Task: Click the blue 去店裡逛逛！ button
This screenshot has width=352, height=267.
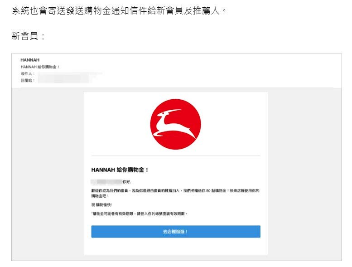Action: click(176, 232)
